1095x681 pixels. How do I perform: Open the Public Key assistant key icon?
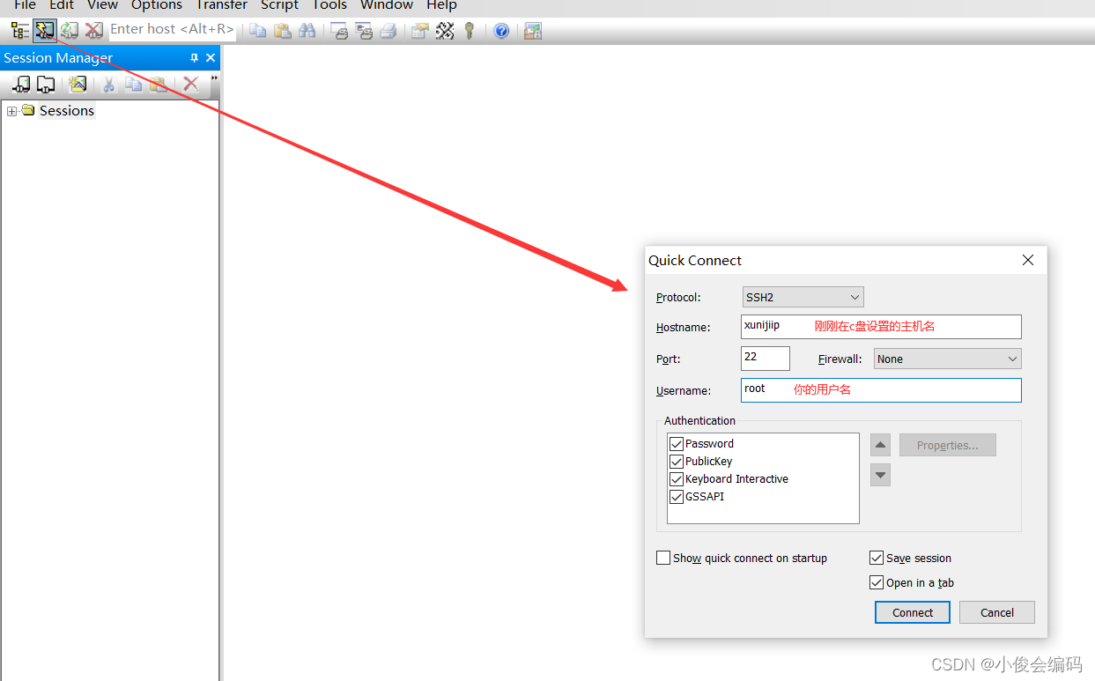tap(470, 31)
